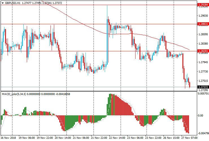Screen dimensions: 209x141
Task: Select the red 1.28831 price level tag
Action: click(x=203, y=24)
